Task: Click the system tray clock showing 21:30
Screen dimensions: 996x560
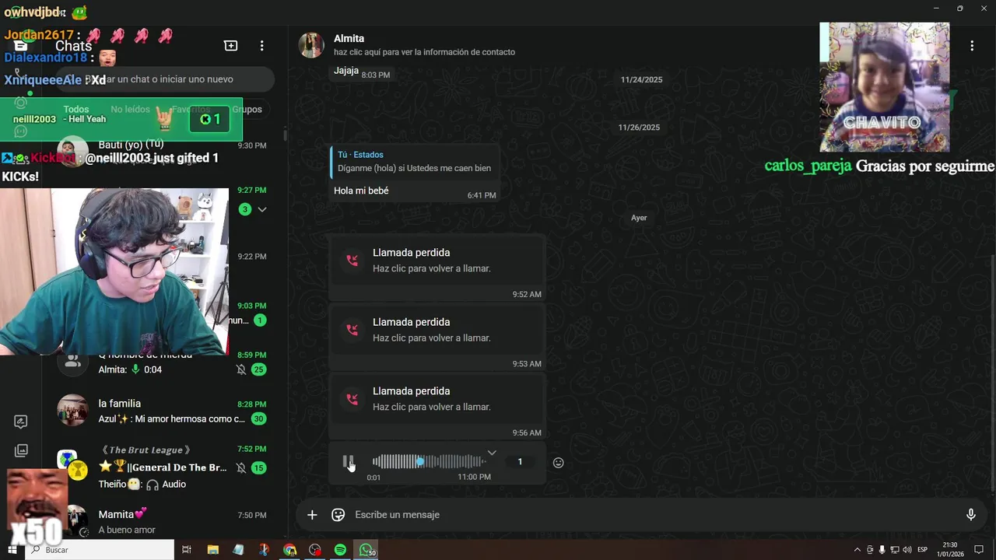Action: point(950,550)
